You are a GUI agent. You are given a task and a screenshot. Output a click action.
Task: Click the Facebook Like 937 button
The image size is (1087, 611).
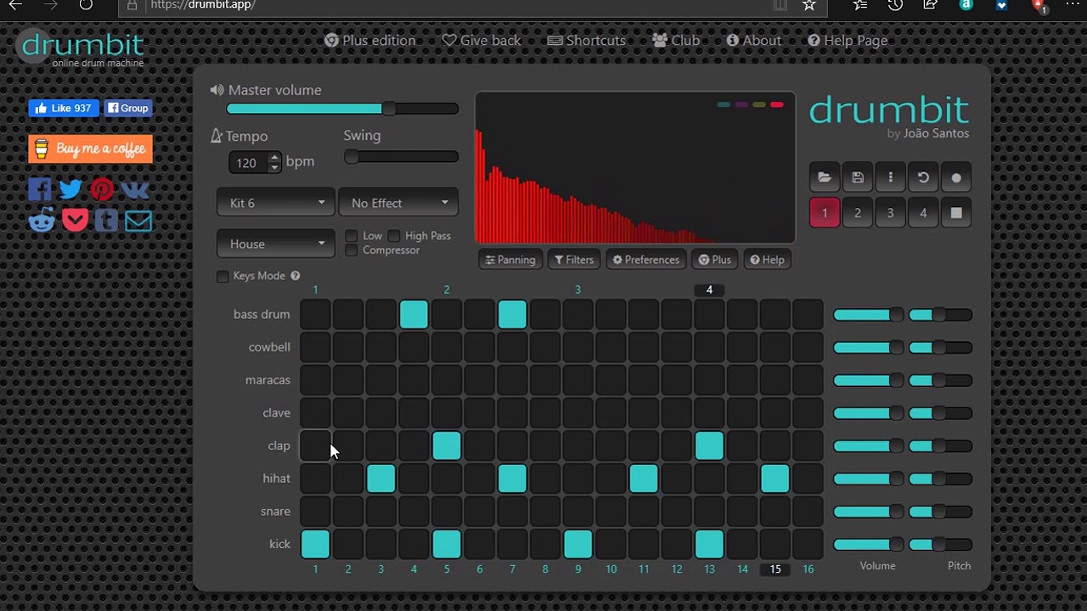(64, 109)
